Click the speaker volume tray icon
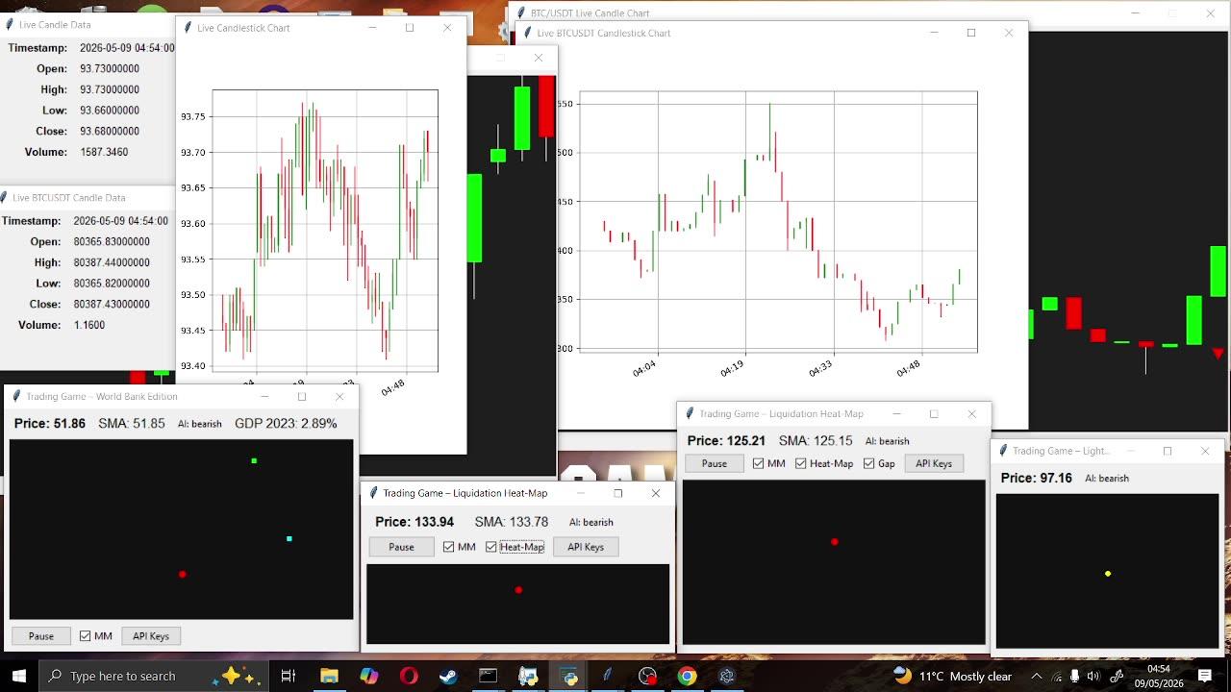This screenshot has height=692, width=1231. coord(1093,676)
